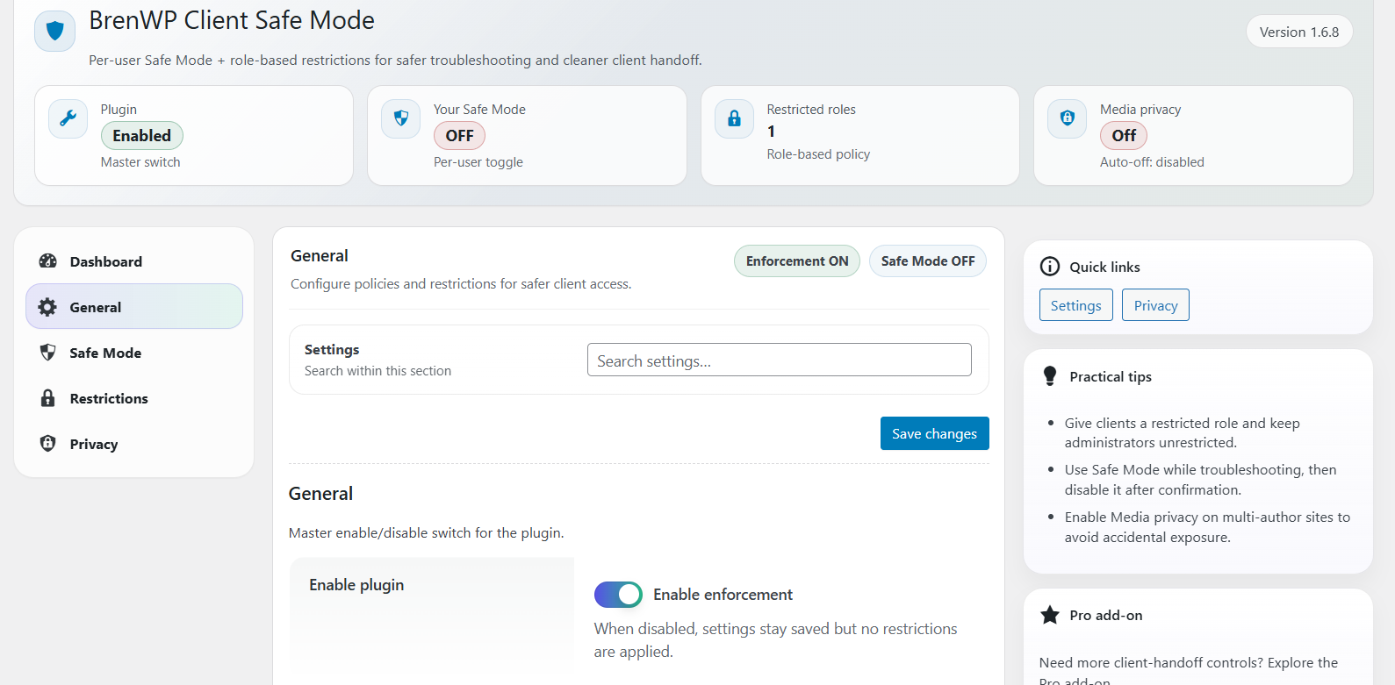
Task: Click the Media privacy shield-lock icon
Action: pos(1068,118)
